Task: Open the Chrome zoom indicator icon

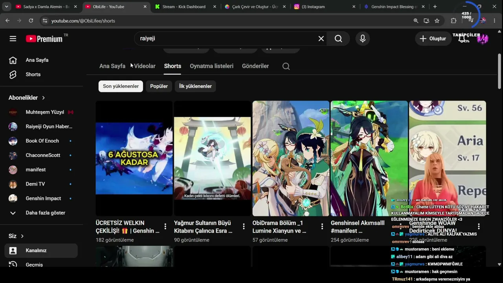Action: tap(416, 20)
